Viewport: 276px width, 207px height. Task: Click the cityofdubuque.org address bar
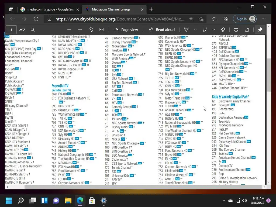120,19
